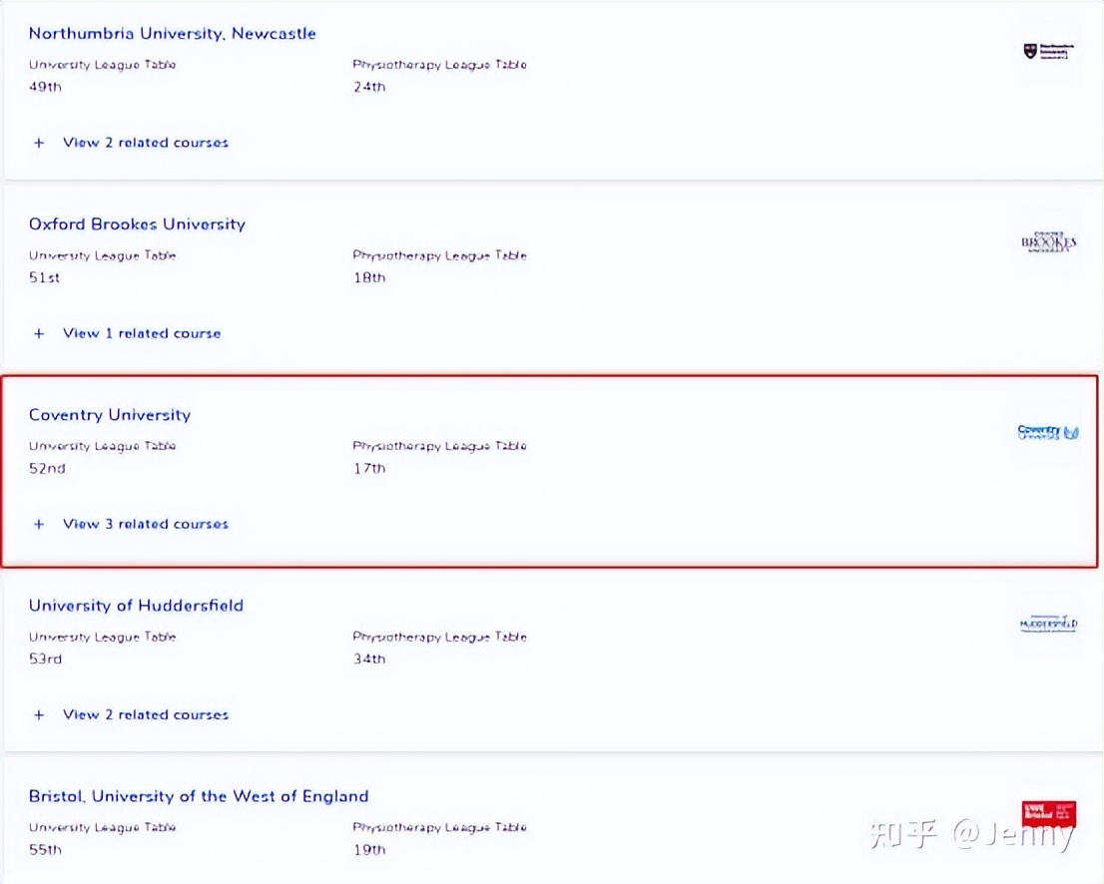1104x884 pixels.
Task: Select the highlighted Coventry University card
Action: [x=552, y=471]
